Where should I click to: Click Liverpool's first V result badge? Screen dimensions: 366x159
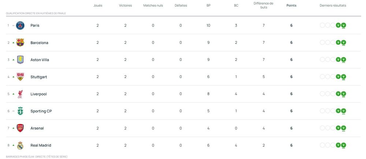[338, 94]
